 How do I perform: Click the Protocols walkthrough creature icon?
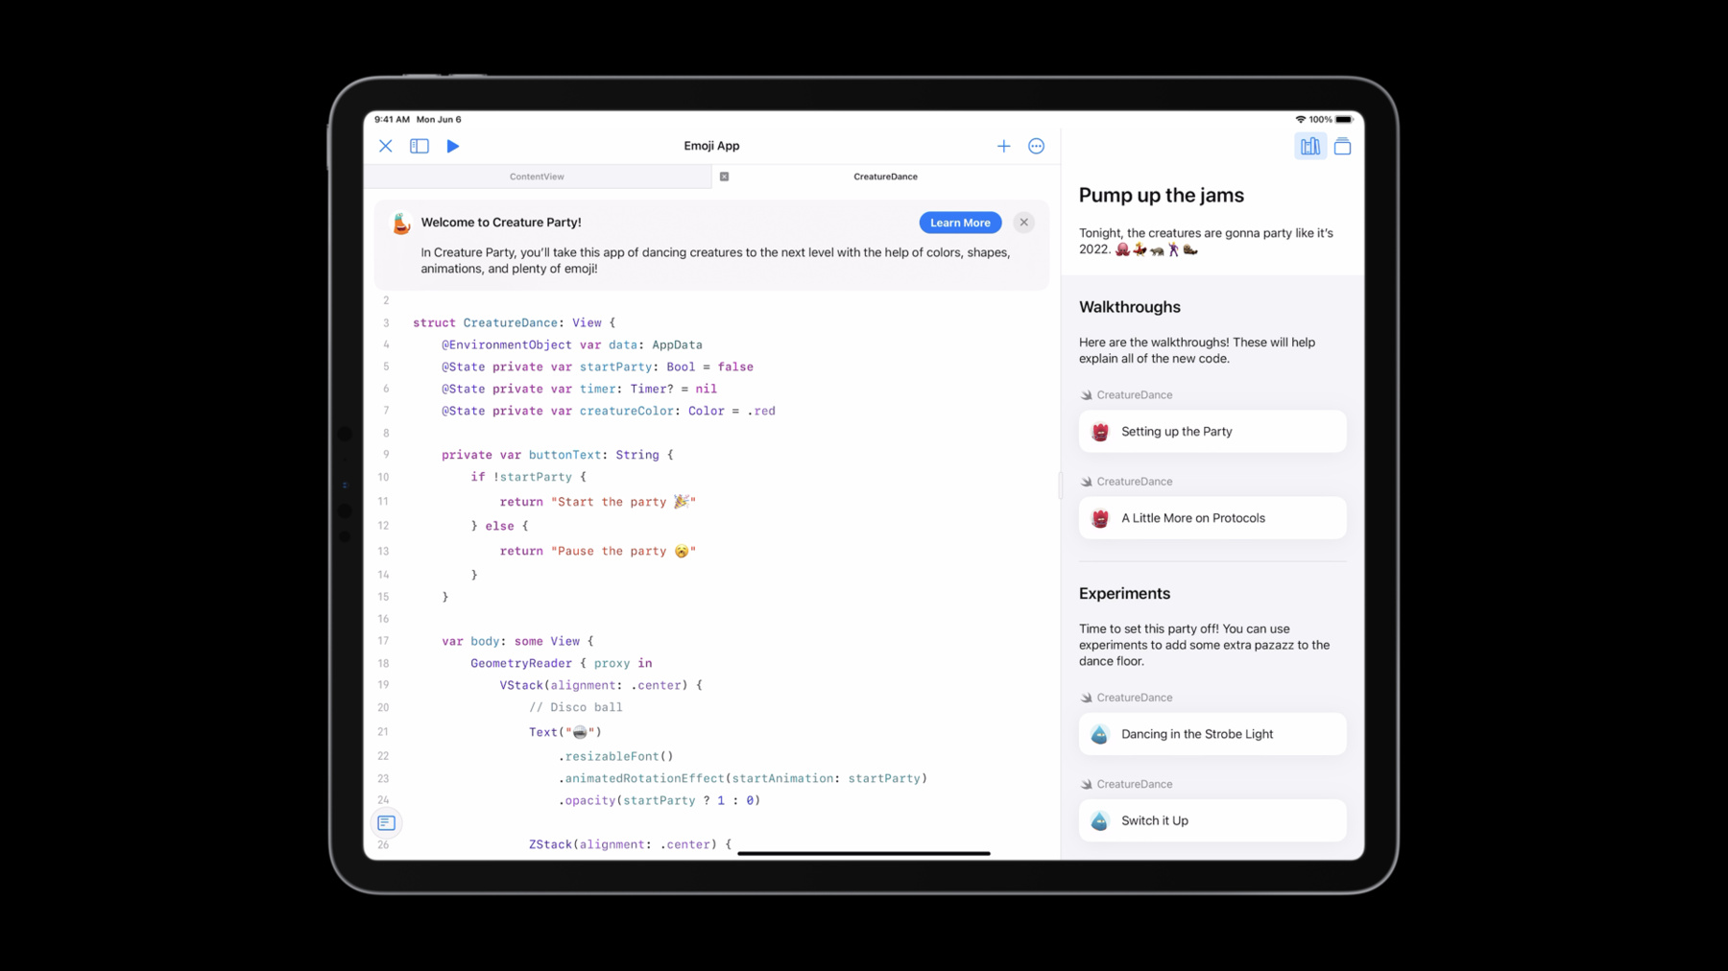pos(1100,518)
